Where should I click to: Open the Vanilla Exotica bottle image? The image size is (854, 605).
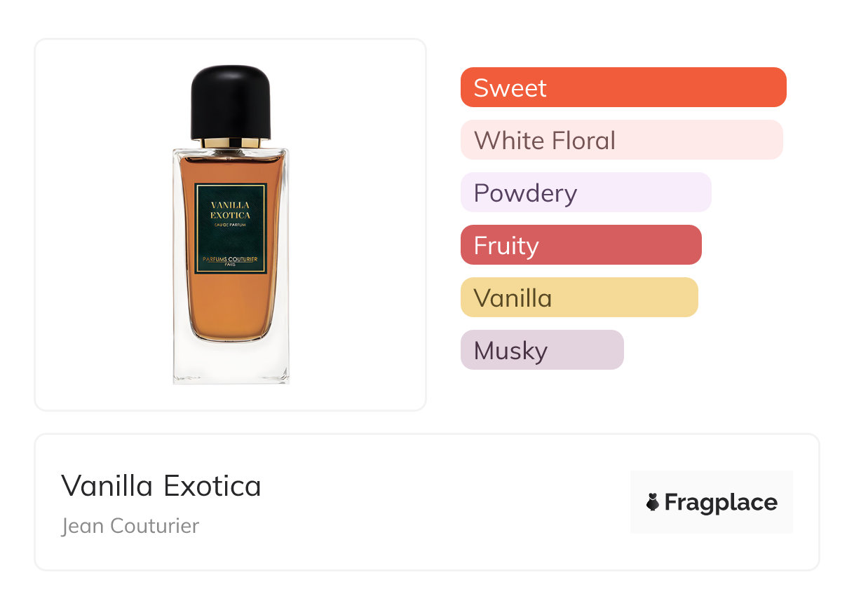pos(231,224)
